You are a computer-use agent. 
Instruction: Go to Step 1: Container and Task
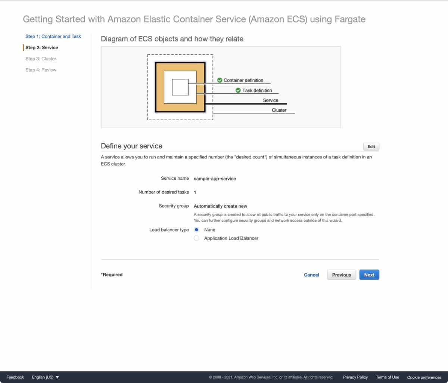(53, 36)
